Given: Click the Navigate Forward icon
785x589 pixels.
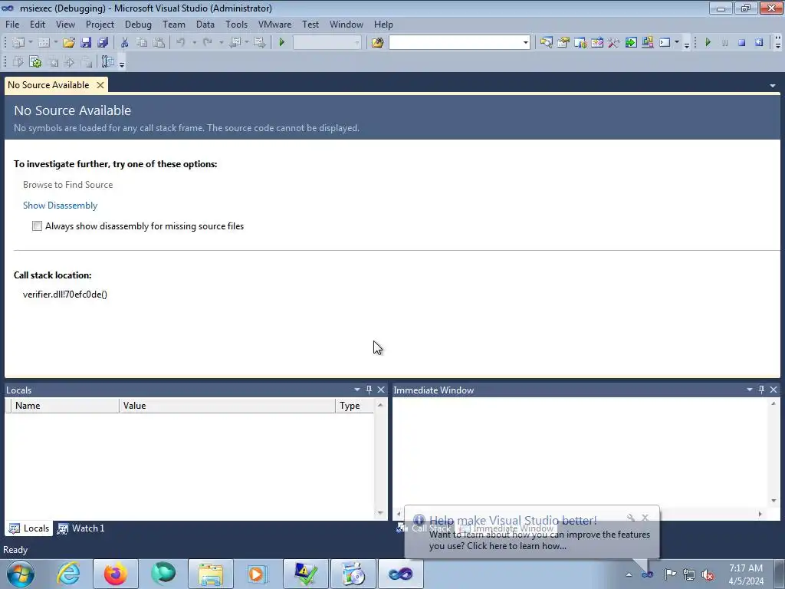Looking at the screenshot, I should [259, 43].
